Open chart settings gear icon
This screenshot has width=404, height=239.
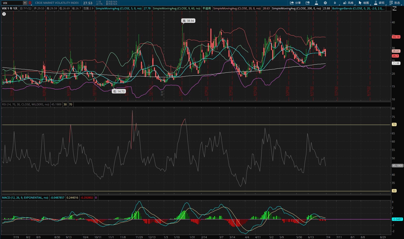pos(325,3)
